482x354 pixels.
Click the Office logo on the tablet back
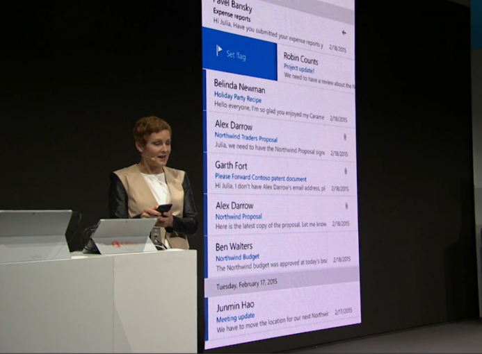[x=124, y=244]
